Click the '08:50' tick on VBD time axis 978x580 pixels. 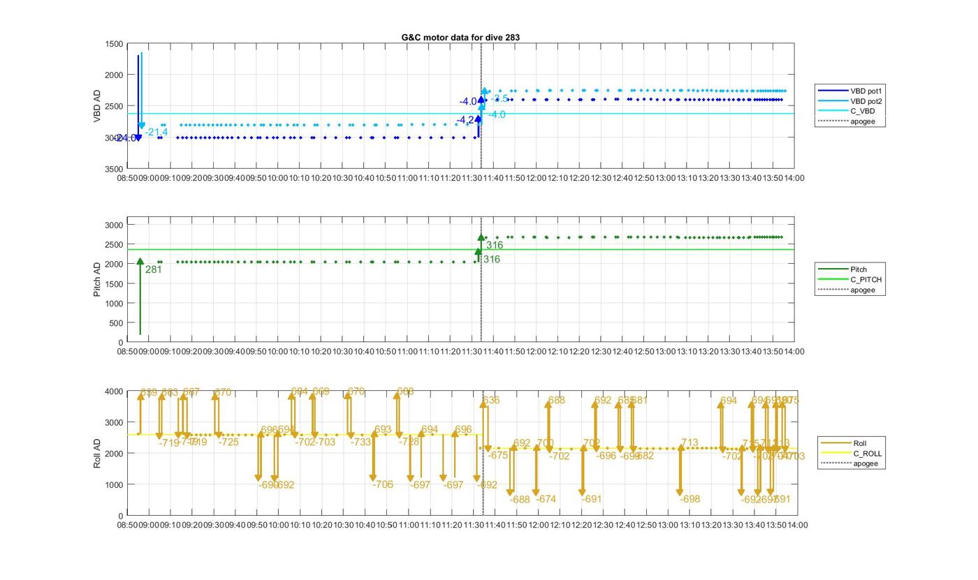click(x=127, y=178)
